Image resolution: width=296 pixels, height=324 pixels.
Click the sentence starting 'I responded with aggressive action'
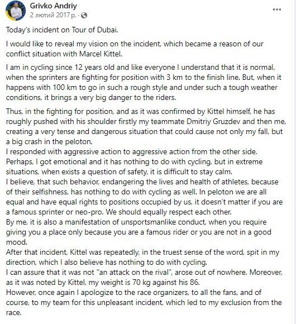coord(132,152)
